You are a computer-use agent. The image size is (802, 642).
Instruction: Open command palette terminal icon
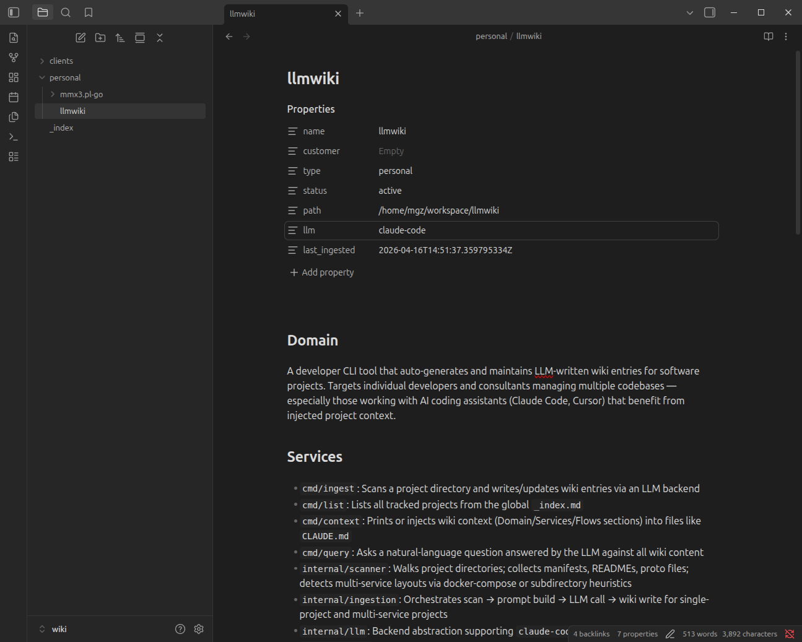[x=14, y=137]
